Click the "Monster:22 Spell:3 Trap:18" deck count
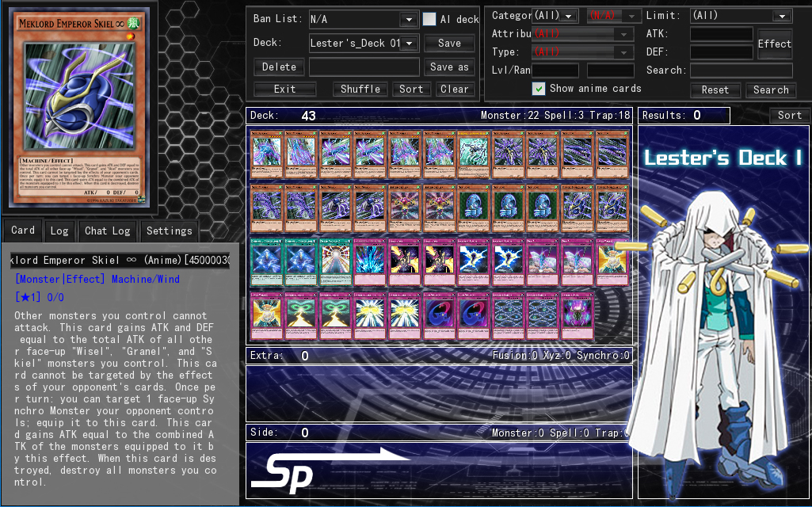 (555, 116)
